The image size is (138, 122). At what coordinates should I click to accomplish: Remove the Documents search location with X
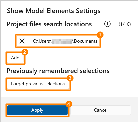(x=22, y=41)
